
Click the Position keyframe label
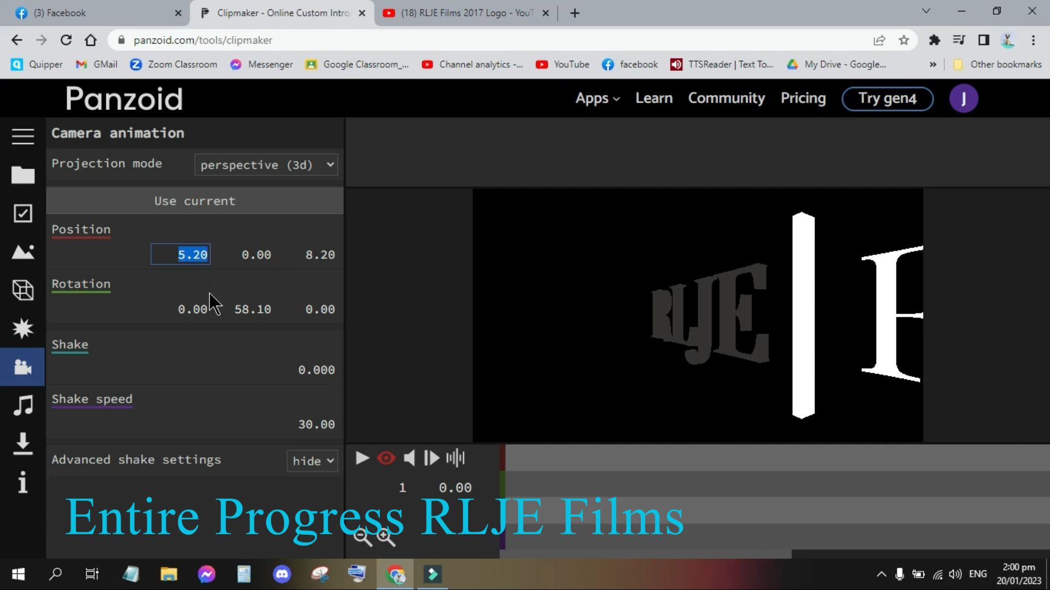point(81,229)
